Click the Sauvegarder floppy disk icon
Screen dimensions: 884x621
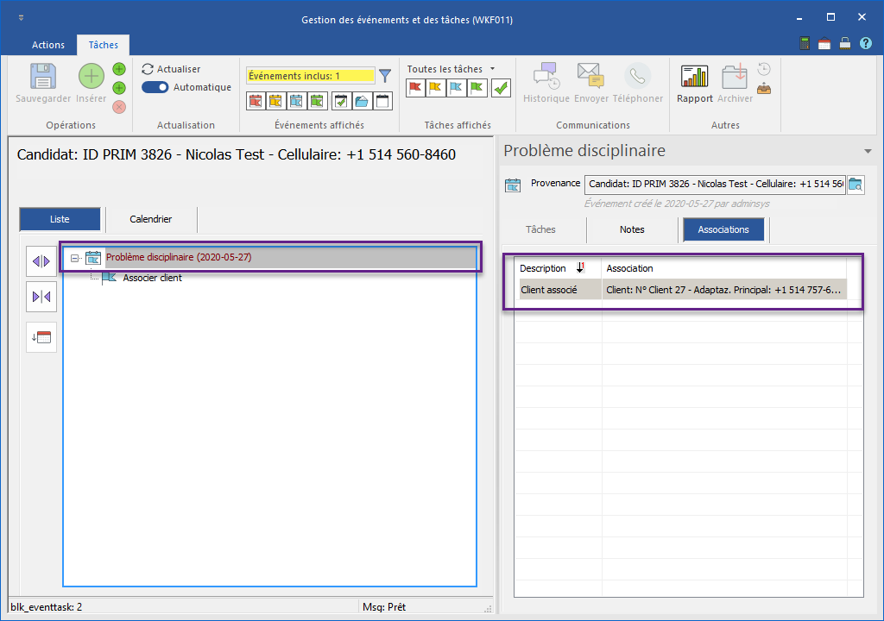click(43, 76)
